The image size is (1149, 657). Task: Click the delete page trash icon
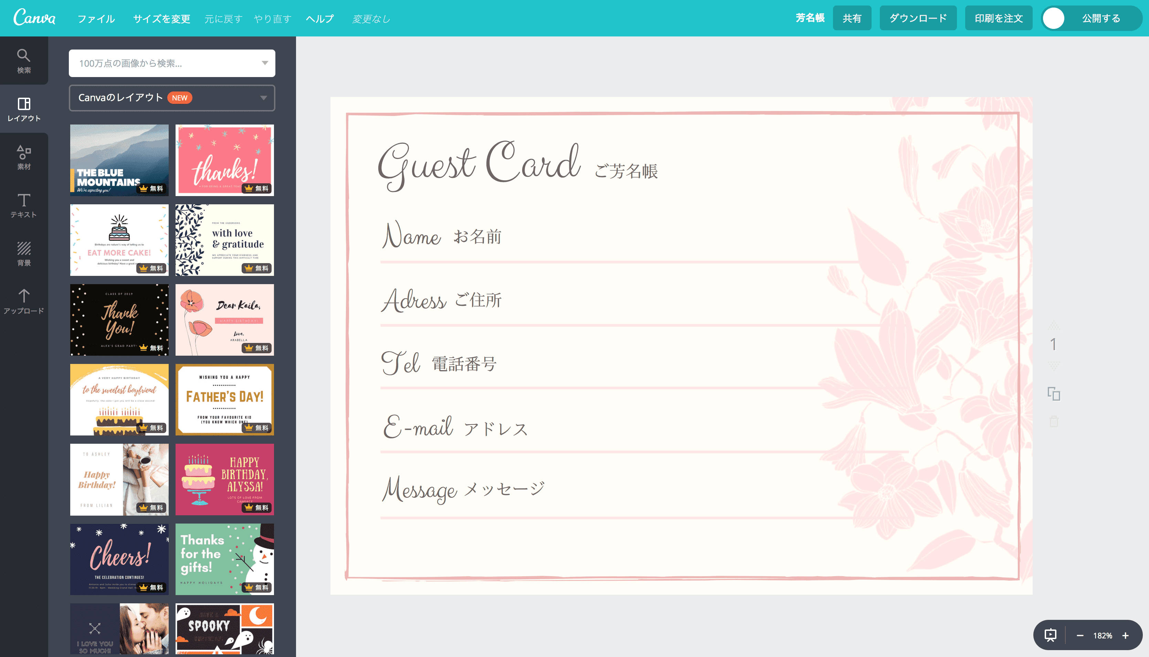click(1053, 421)
